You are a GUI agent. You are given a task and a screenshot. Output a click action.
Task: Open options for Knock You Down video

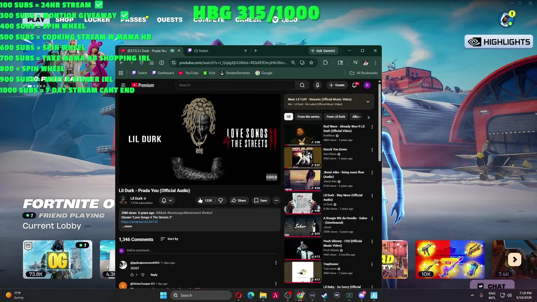372,150
